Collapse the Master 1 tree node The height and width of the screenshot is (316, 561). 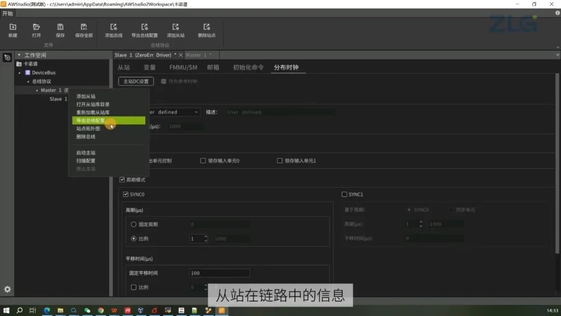point(37,90)
